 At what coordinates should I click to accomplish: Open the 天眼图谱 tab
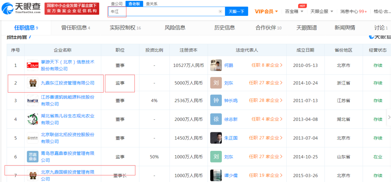pyautogui.click(x=307, y=28)
